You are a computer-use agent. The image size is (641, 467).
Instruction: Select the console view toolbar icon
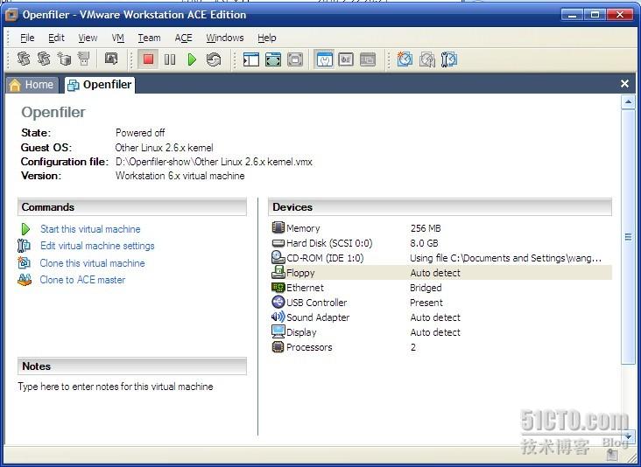(x=368, y=59)
